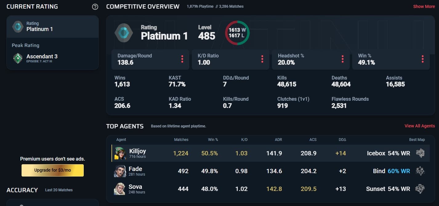
Task: Click Bind 60% WR best map text
Action: (x=392, y=171)
